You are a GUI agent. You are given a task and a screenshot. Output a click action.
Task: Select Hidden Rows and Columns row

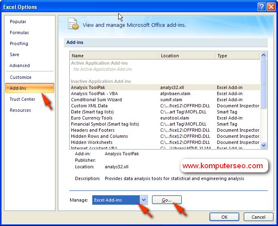165,136
